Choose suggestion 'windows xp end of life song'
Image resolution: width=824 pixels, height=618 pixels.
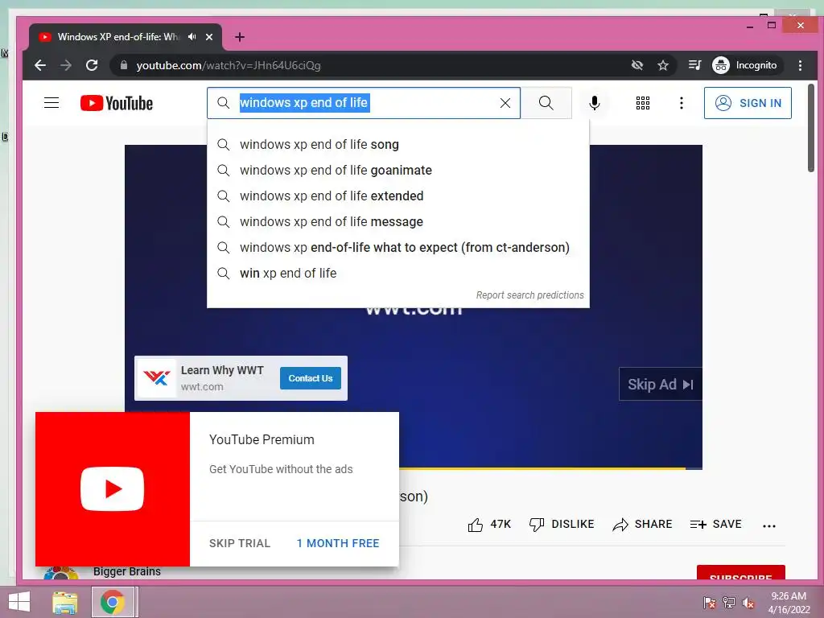pyautogui.click(x=398, y=145)
